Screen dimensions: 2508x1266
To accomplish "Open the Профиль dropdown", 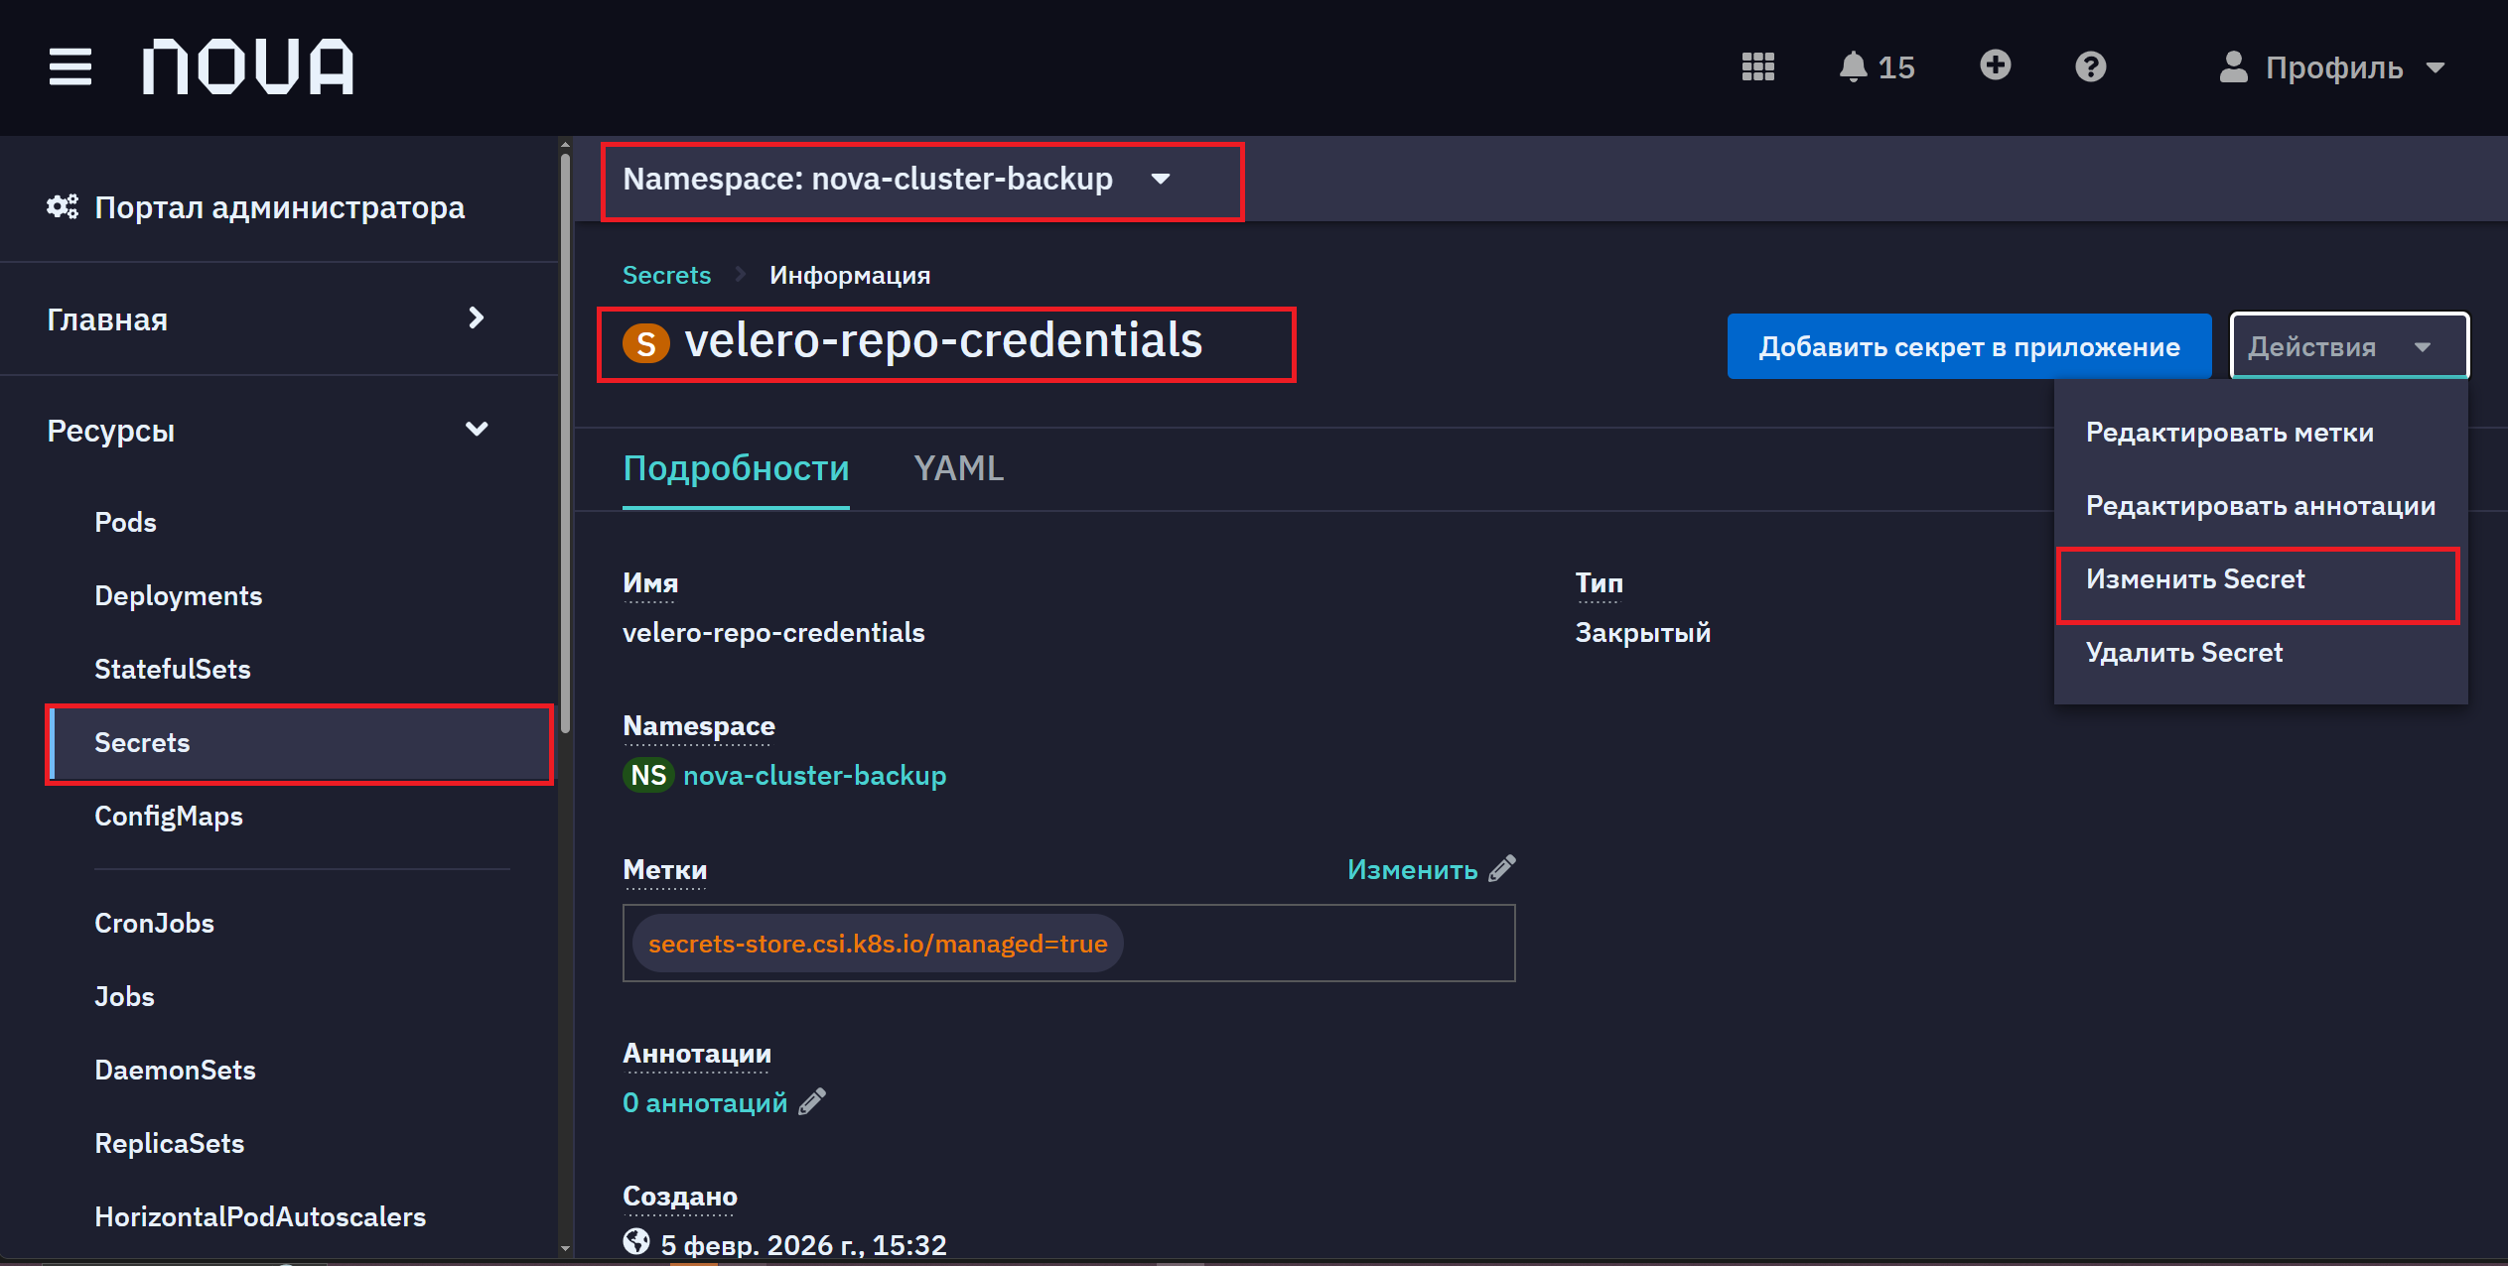I will [2333, 66].
